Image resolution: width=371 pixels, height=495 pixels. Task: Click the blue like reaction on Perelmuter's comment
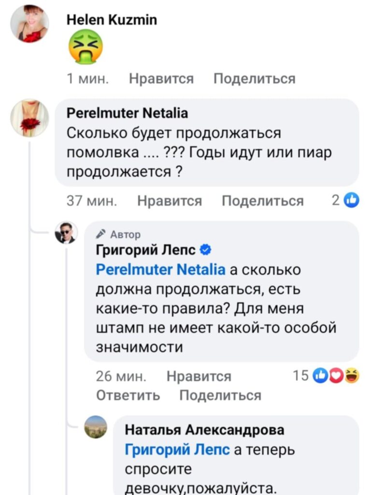pyautogui.click(x=352, y=200)
